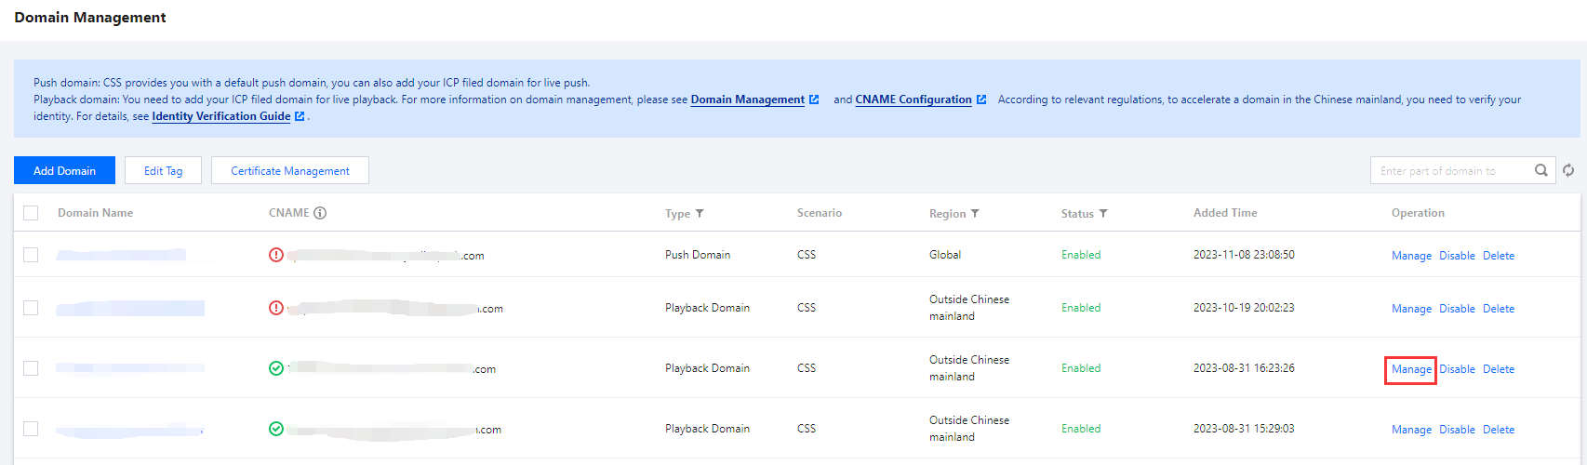Viewport: 1587px width, 465px height.
Task: Click the "Domain Name" column header
Action: 95,213
